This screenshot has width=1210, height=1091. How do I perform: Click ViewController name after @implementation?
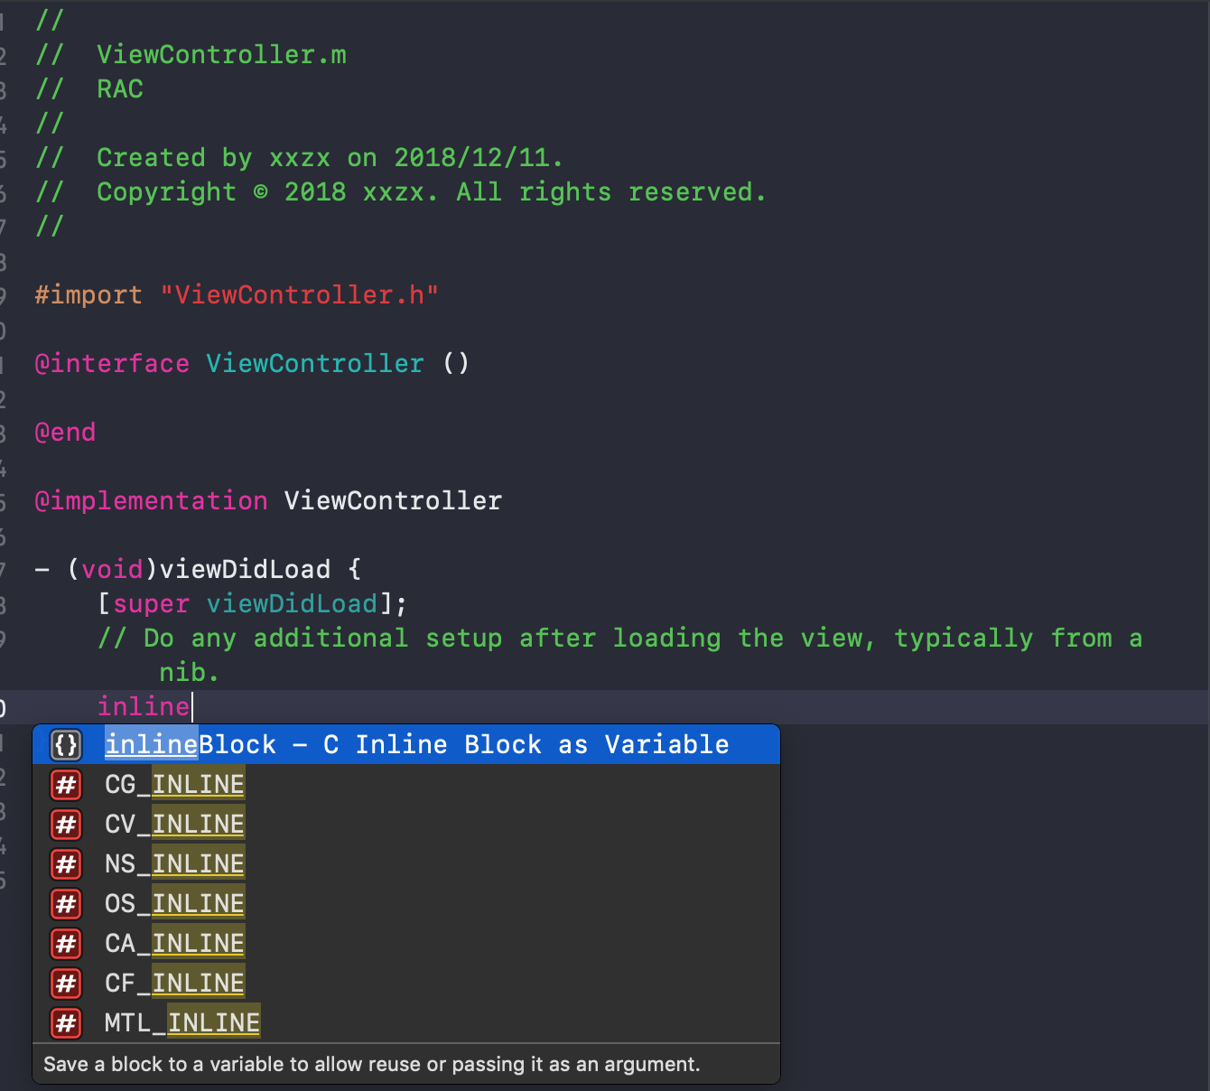click(x=393, y=500)
